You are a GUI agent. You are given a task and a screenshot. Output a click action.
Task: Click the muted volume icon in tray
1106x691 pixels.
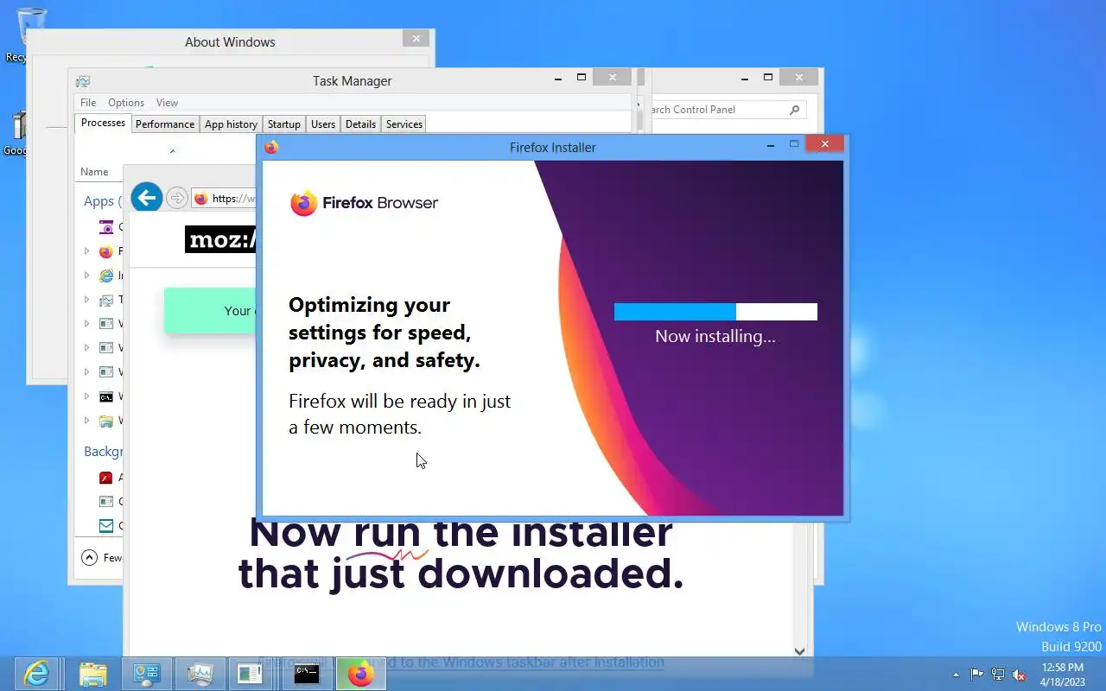(x=1020, y=675)
